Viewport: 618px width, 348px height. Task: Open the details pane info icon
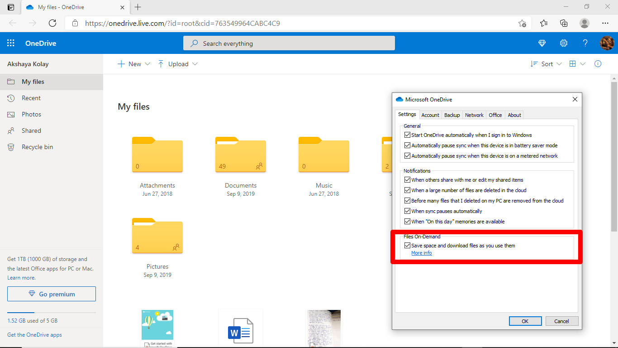(x=598, y=64)
